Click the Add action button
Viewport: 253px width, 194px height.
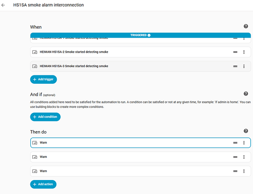coord(43,184)
